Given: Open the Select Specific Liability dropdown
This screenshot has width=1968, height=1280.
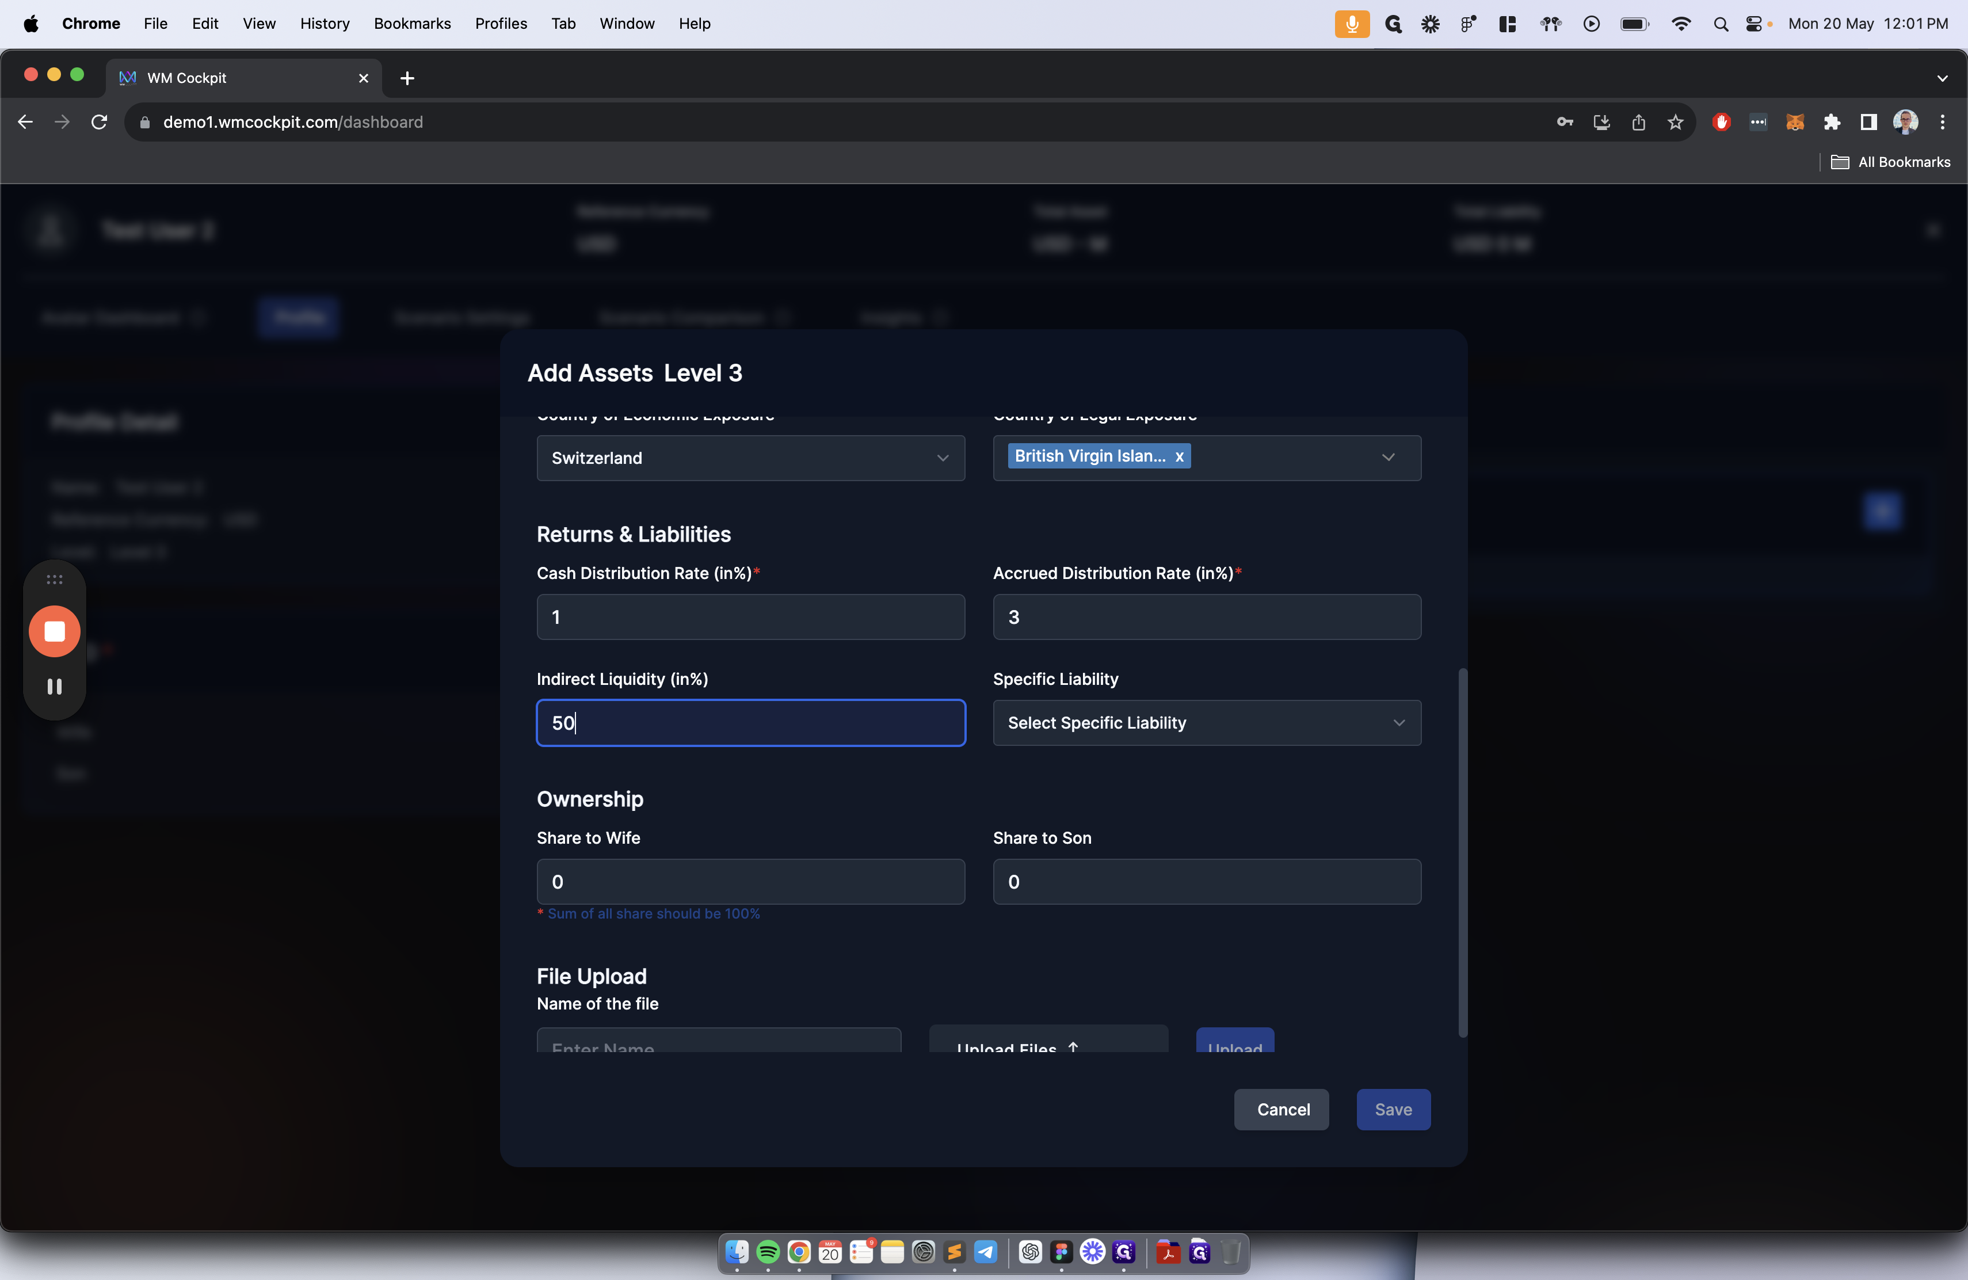Looking at the screenshot, I should [x=1207, y=723].
